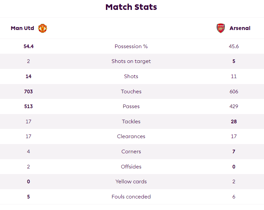Select the Match Stats heading
The height and width of the screenshot is (210, 264).
tap(131, 7)
